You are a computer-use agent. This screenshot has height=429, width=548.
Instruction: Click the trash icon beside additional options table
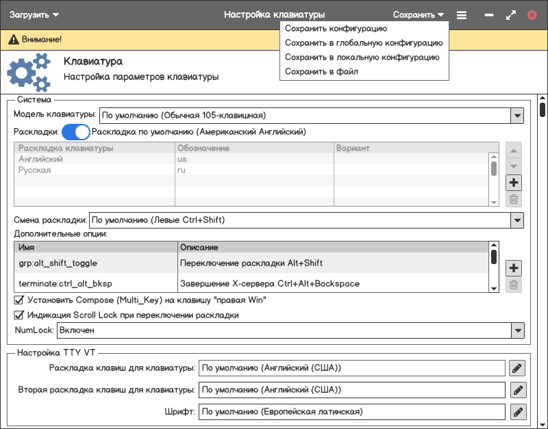pos(514,285)
